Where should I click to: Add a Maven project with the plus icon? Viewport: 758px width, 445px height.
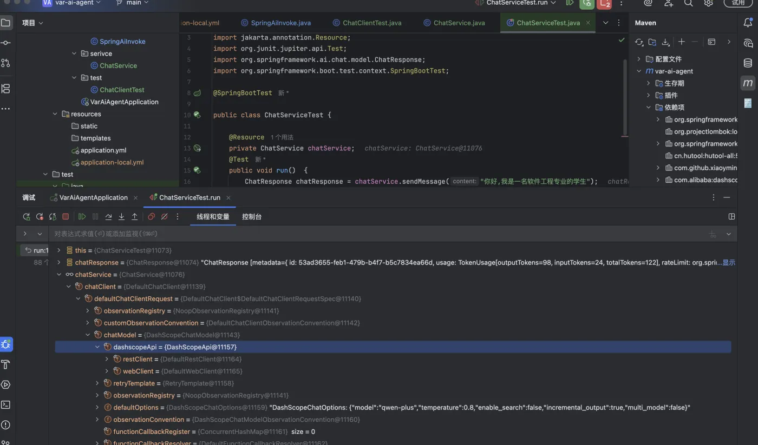click(681, 42)
